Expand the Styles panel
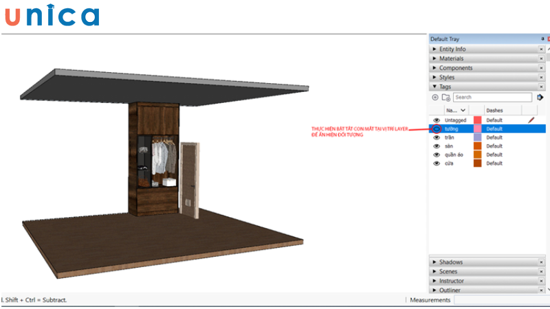This screenshot has height=309, width=550. click(x=434, y=78)
